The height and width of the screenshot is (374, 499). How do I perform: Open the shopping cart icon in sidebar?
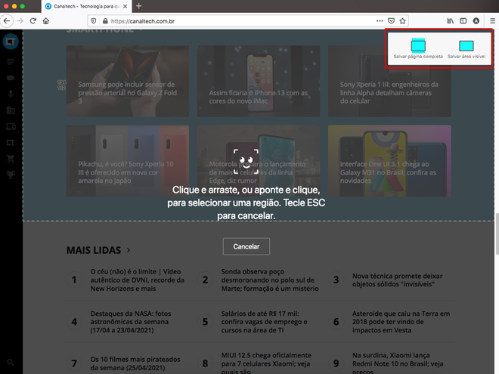(x=11, y=159)
